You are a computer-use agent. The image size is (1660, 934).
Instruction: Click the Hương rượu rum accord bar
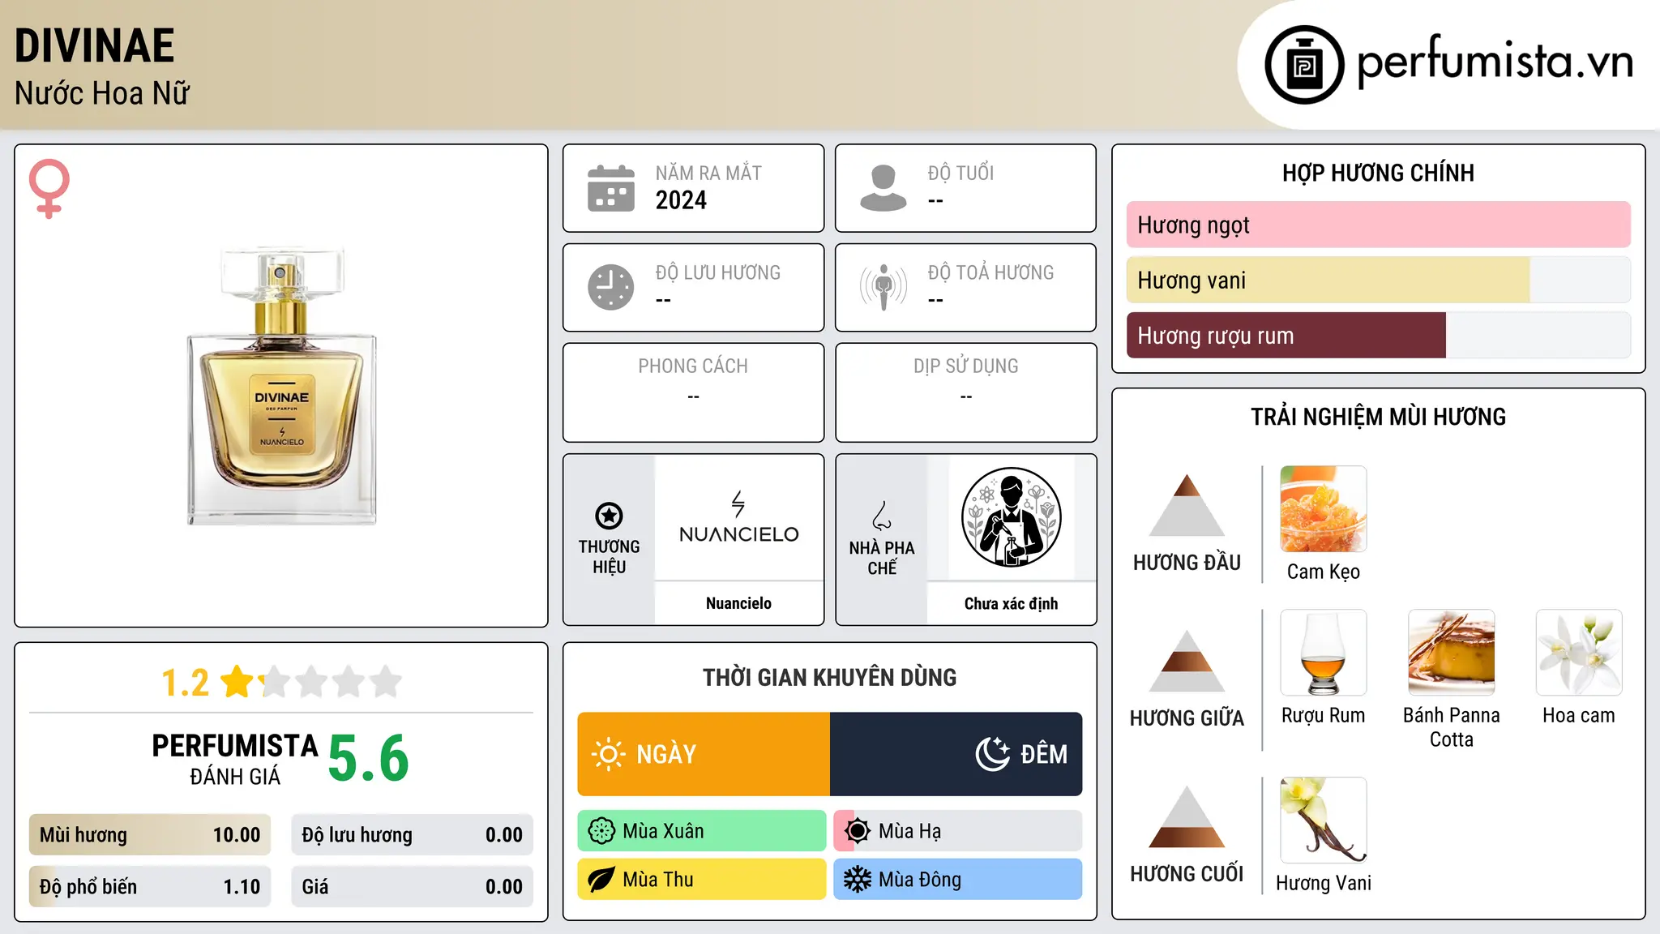tap(1379, 335)
